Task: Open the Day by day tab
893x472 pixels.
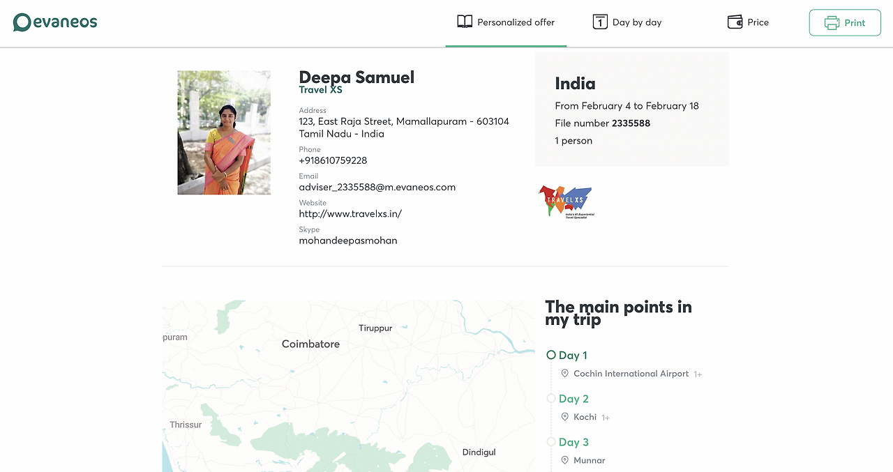Action: tap(627, 22)
